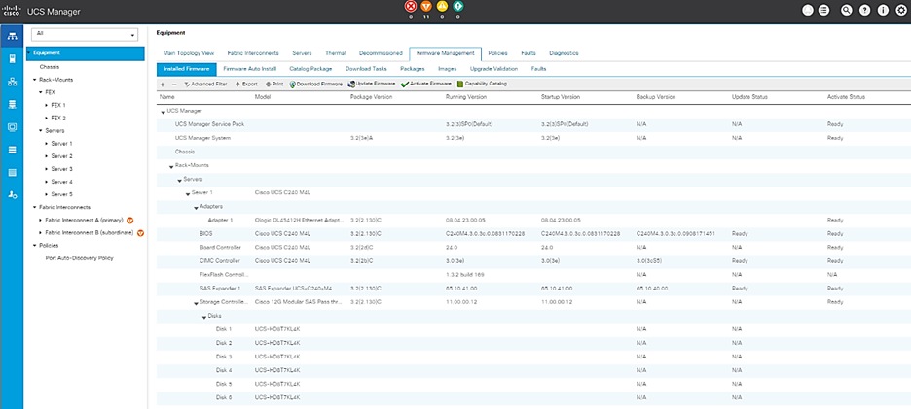Screen dimensions: 911x409
Task: Select FEX 2 in navigation tree
Action: pos(58,118)
